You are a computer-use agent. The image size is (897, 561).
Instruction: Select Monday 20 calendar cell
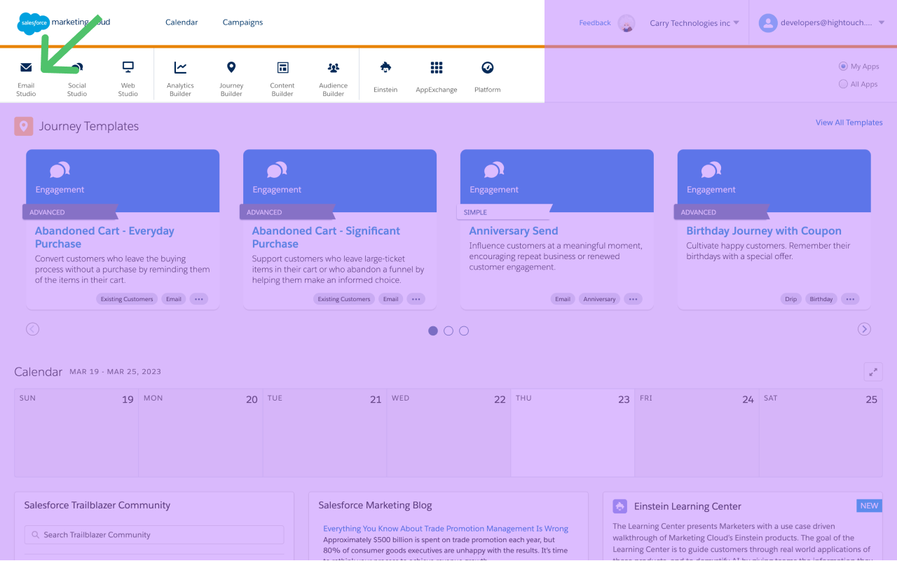[x=200, y=433]
